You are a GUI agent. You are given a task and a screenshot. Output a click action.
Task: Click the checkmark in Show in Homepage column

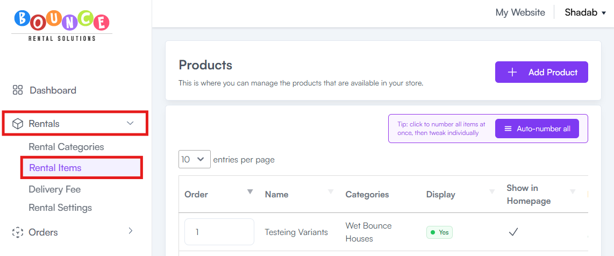tap(513, 232)
